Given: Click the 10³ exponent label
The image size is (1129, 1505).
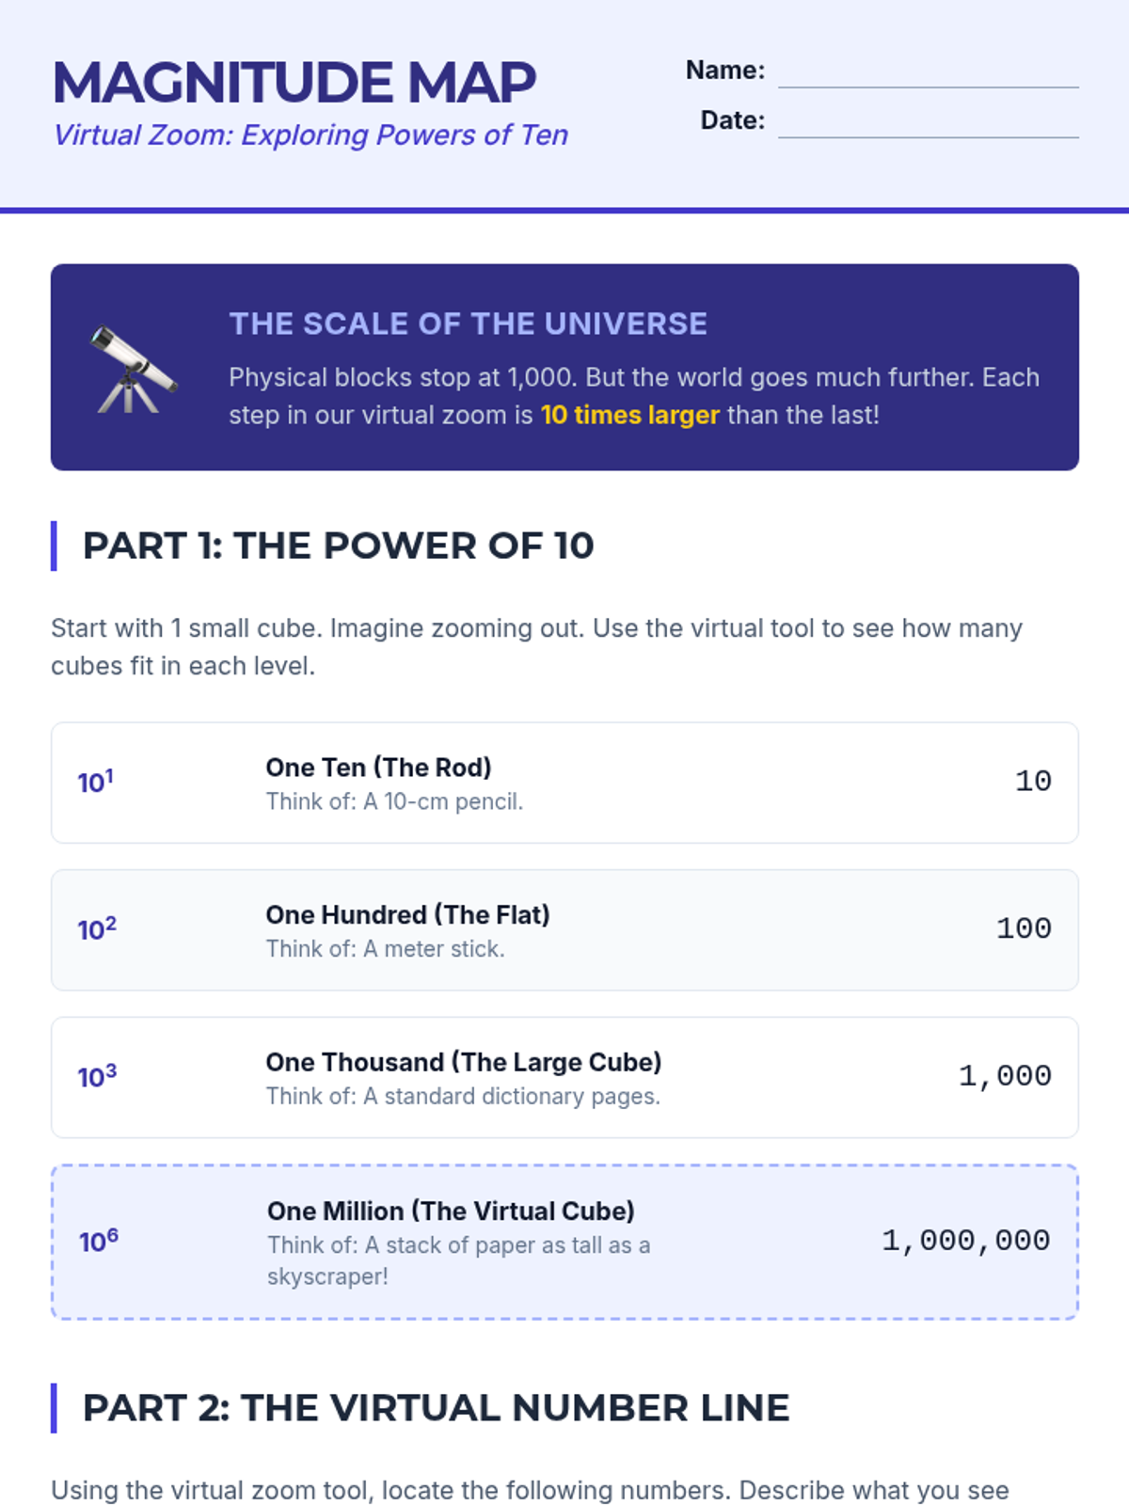Looking at the screenshot, I should (x=97, y=1076).
